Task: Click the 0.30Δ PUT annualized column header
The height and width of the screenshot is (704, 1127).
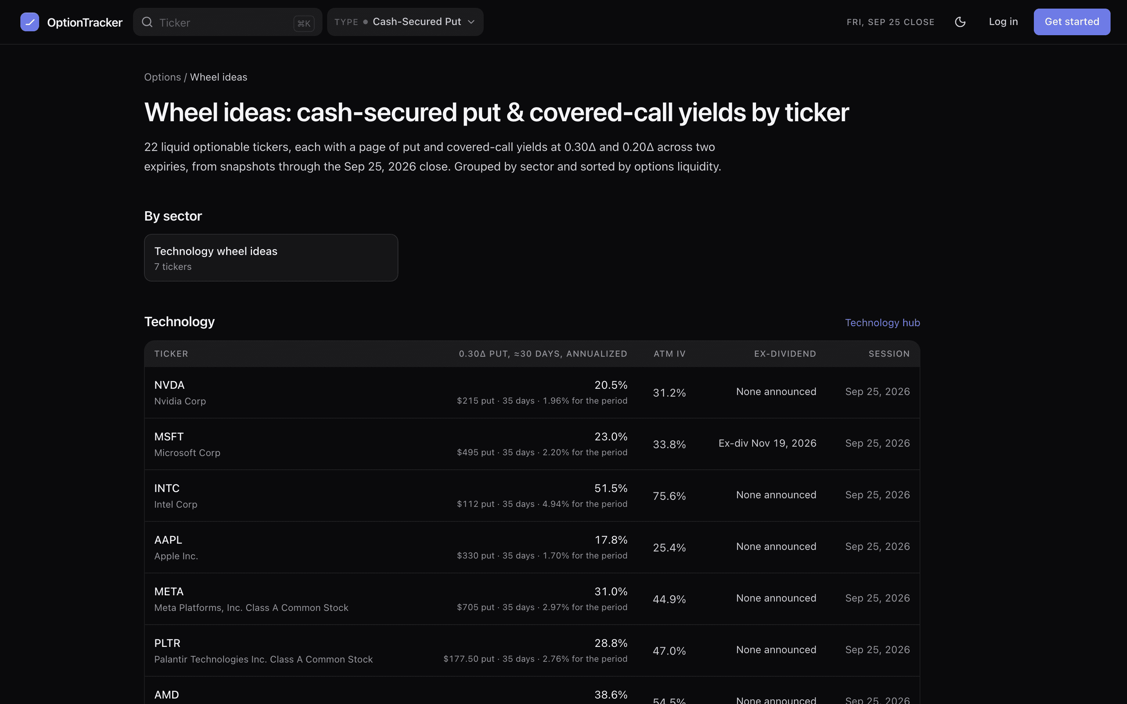Action: coord(543,354)
